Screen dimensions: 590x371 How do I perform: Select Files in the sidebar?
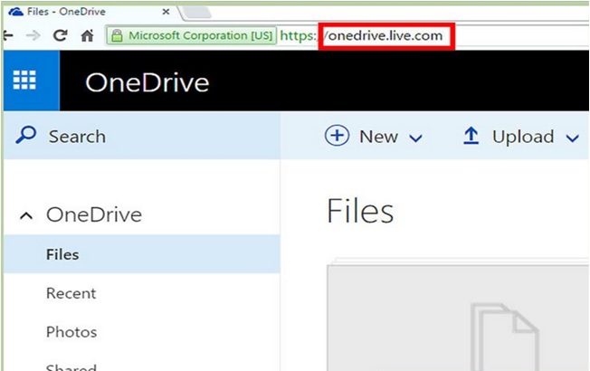[x=142, y=254]
